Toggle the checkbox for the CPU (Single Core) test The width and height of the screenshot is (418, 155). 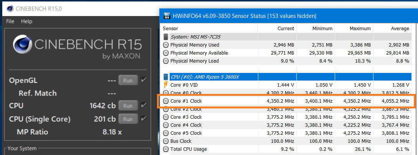(143, 119)
